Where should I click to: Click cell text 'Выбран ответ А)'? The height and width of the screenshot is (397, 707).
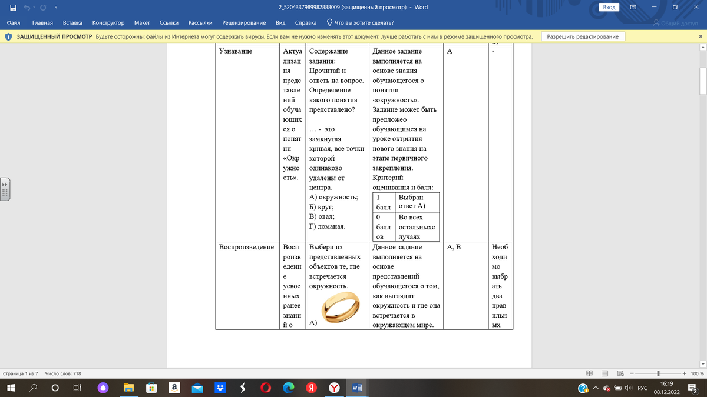tap(411, 202)
